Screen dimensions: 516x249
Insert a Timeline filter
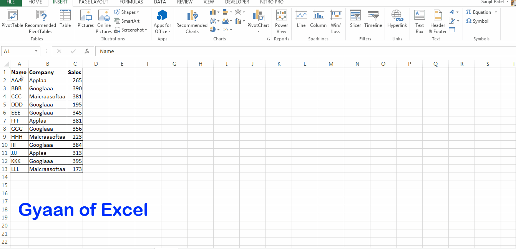pos(373,19)
